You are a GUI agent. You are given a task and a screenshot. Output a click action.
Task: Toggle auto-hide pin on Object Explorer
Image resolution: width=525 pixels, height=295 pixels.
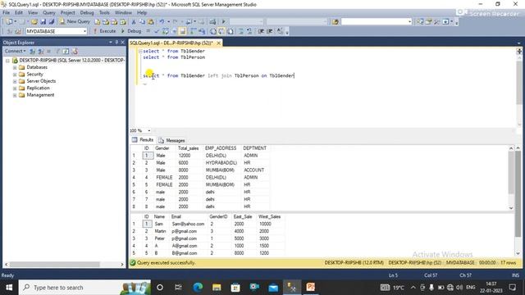[x=116, y=42]
